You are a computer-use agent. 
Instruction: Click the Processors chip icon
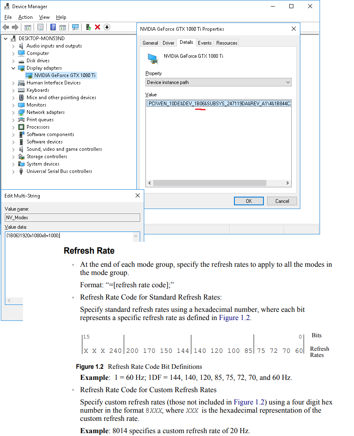pyautogui.click(x=21, y=127)
